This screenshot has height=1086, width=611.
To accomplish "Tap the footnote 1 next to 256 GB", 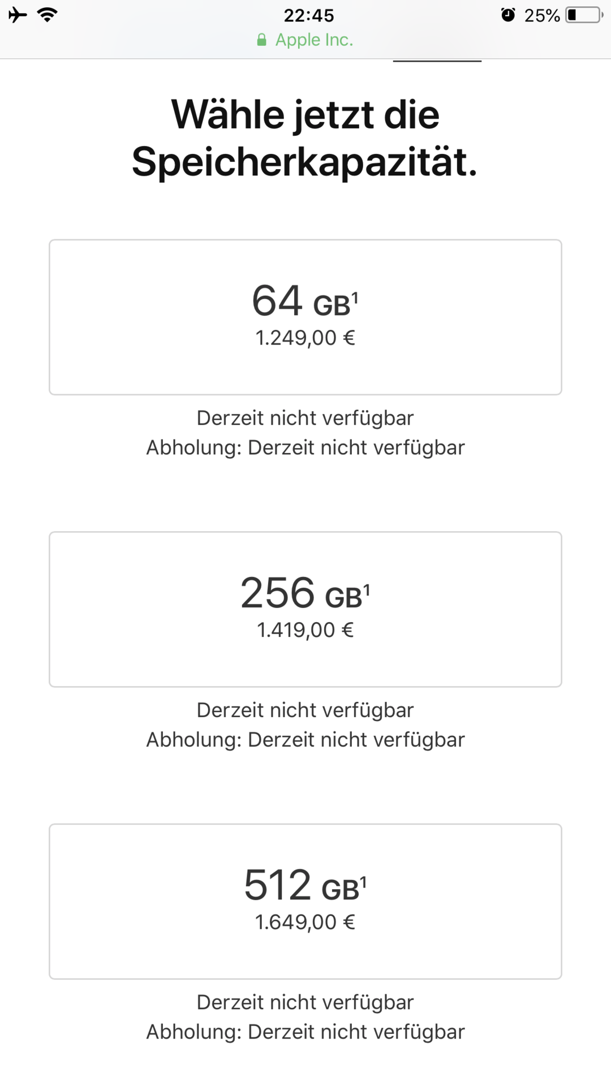I will click(367, 590).
